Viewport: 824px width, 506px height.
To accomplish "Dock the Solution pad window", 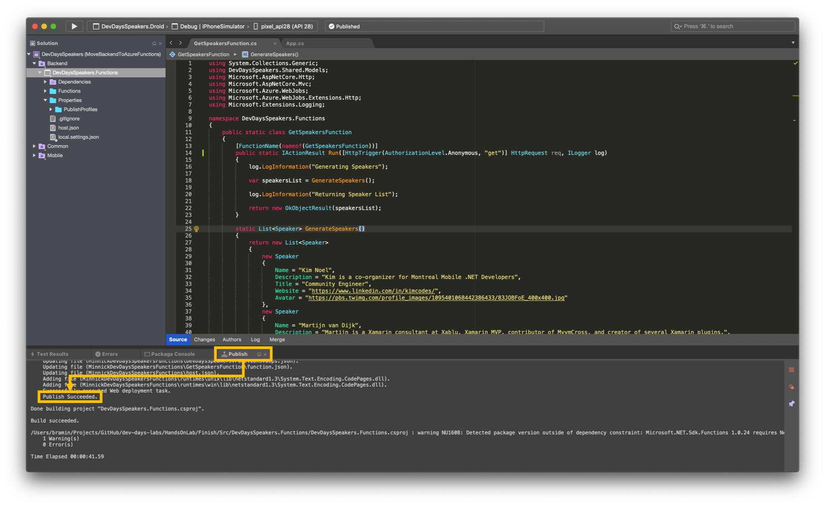I will (x=153, y=43).
